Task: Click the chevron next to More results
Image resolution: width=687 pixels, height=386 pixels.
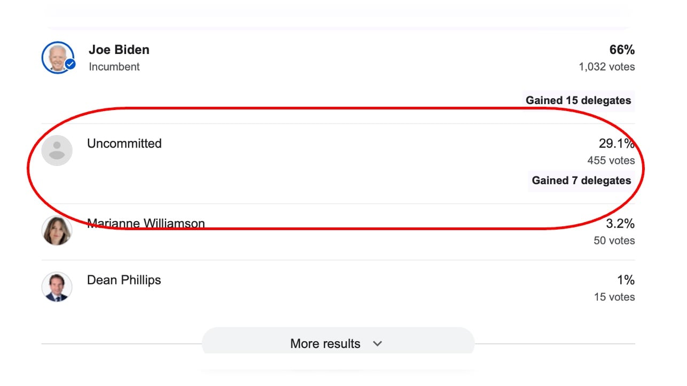Action: [x=377, y=343]
